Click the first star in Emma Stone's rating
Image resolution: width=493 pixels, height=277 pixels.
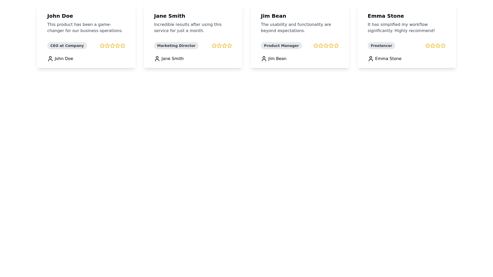428,46
